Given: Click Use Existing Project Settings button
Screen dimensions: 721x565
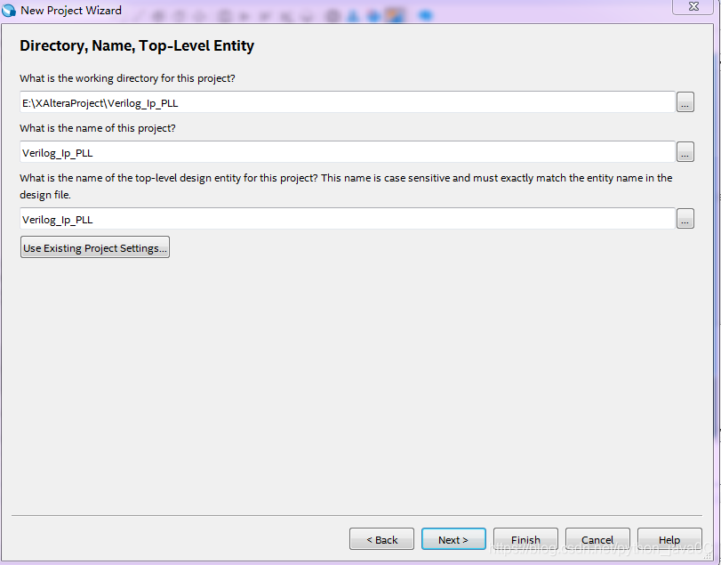Looking at the screenshot, I should point(95,247).
